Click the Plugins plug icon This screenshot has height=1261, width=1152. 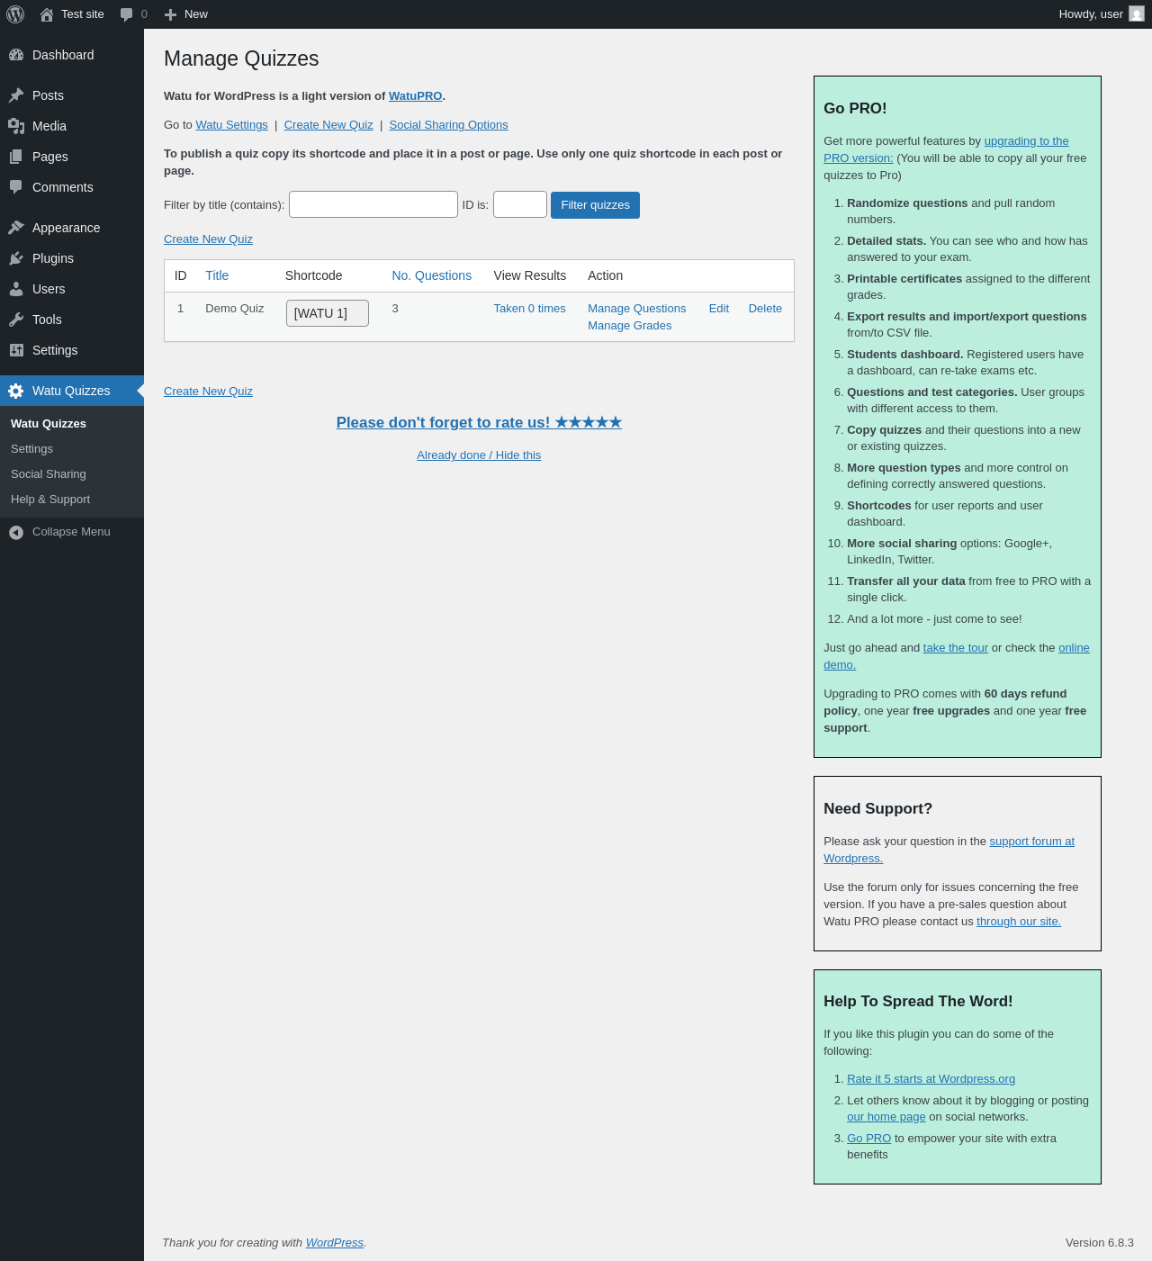pyautogui.click(x=16, y=258)
